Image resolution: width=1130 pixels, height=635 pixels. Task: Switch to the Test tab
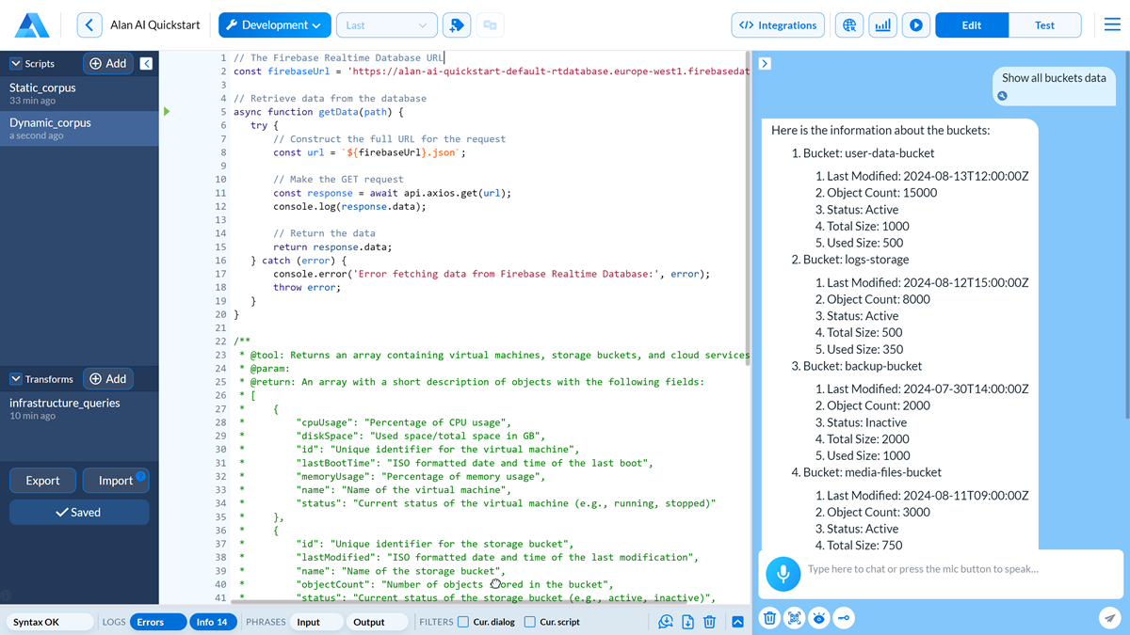(1045, 25)
